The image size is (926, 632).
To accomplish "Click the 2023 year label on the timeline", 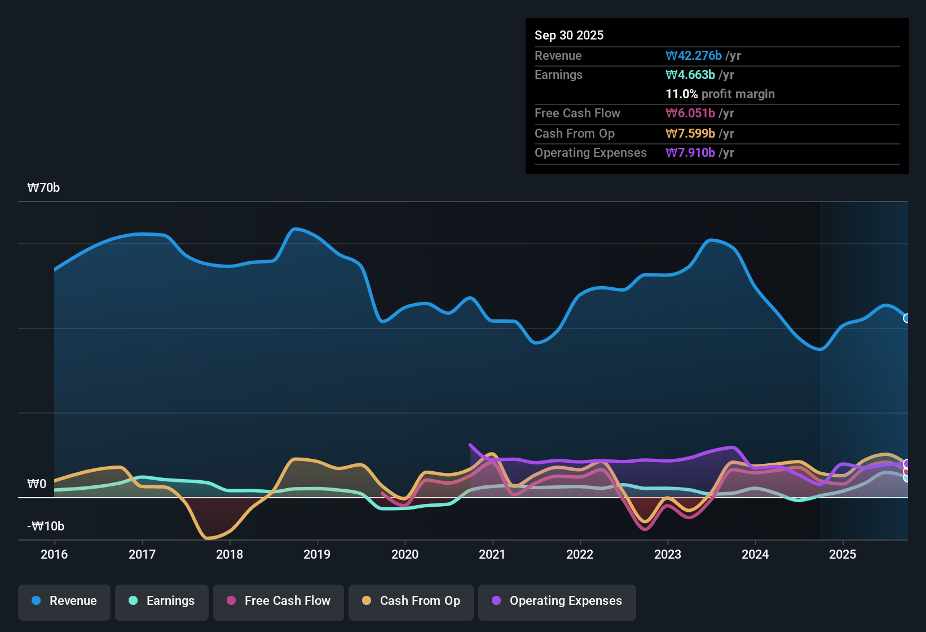I will 668,554.
